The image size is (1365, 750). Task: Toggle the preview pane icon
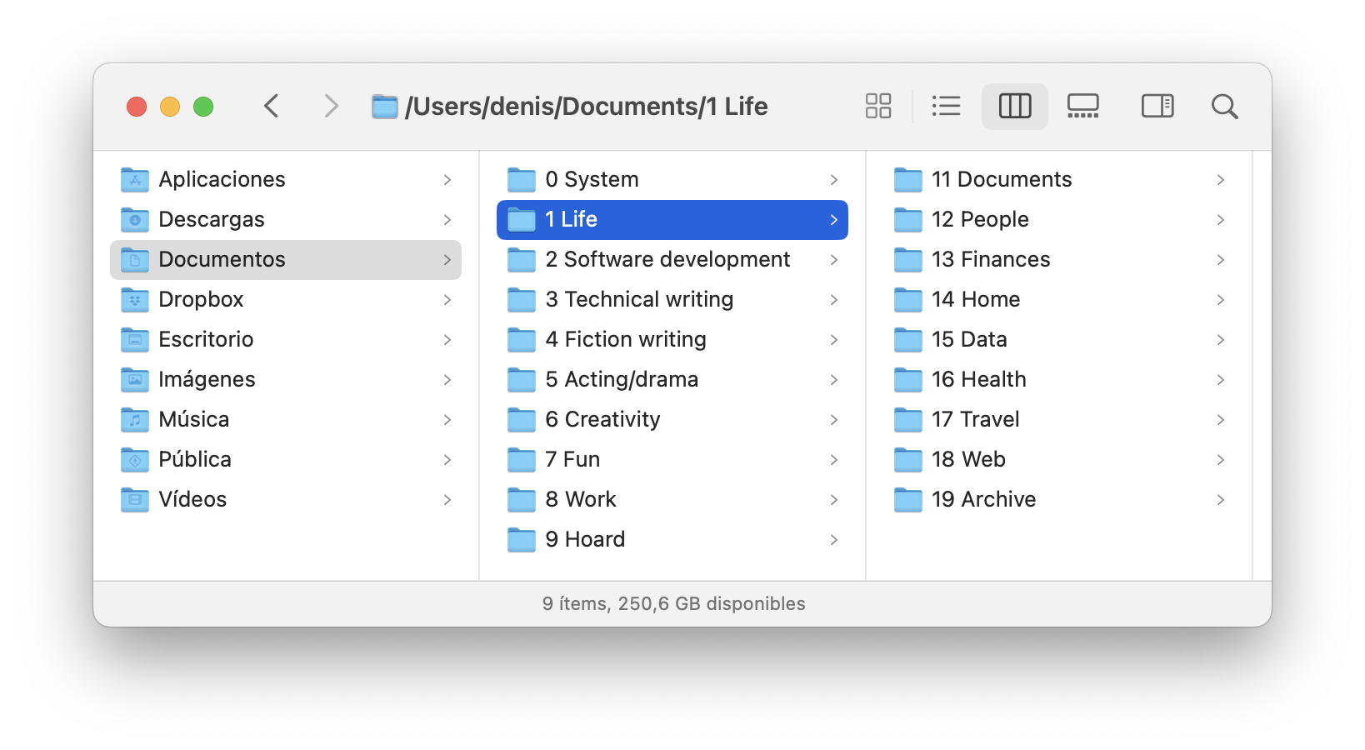[x=1157, y=106]
